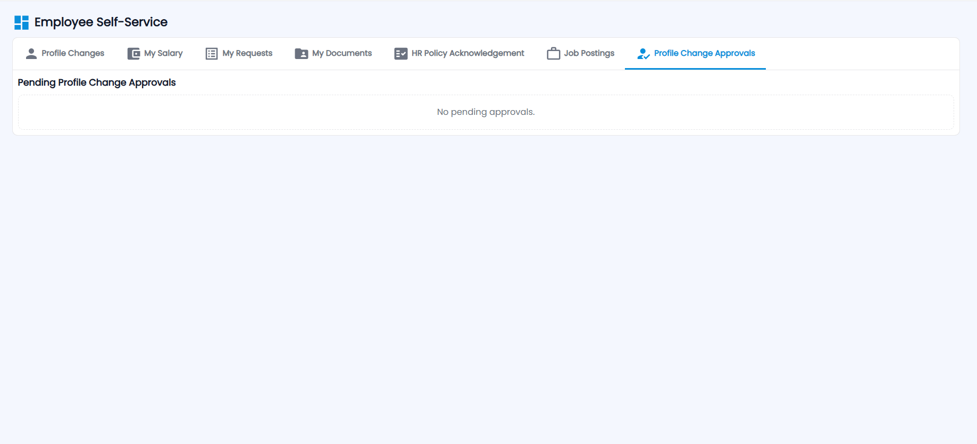
Task: Select the My Documents tab
Action: [333, 54]
